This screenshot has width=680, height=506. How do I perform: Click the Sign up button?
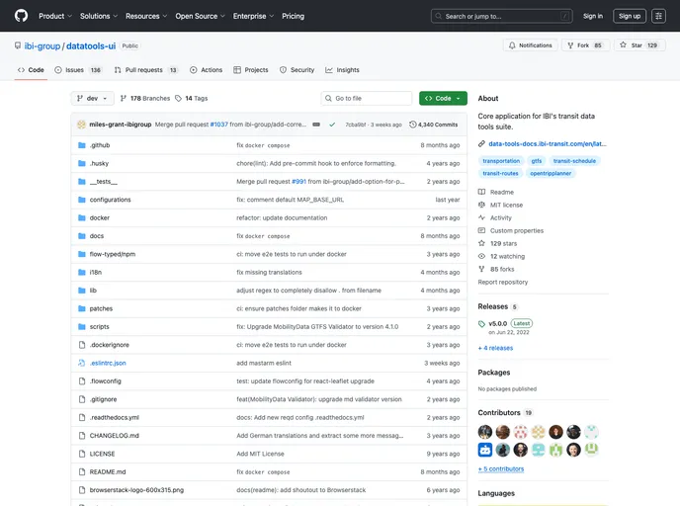point(630,16)
